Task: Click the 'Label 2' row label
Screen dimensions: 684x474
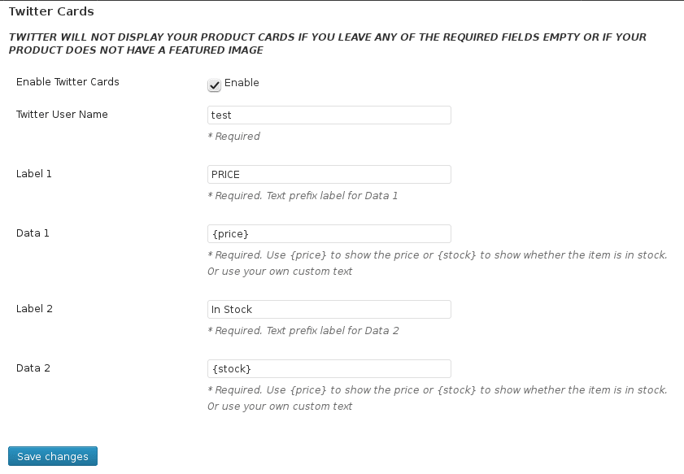Action: coord(34,309)
